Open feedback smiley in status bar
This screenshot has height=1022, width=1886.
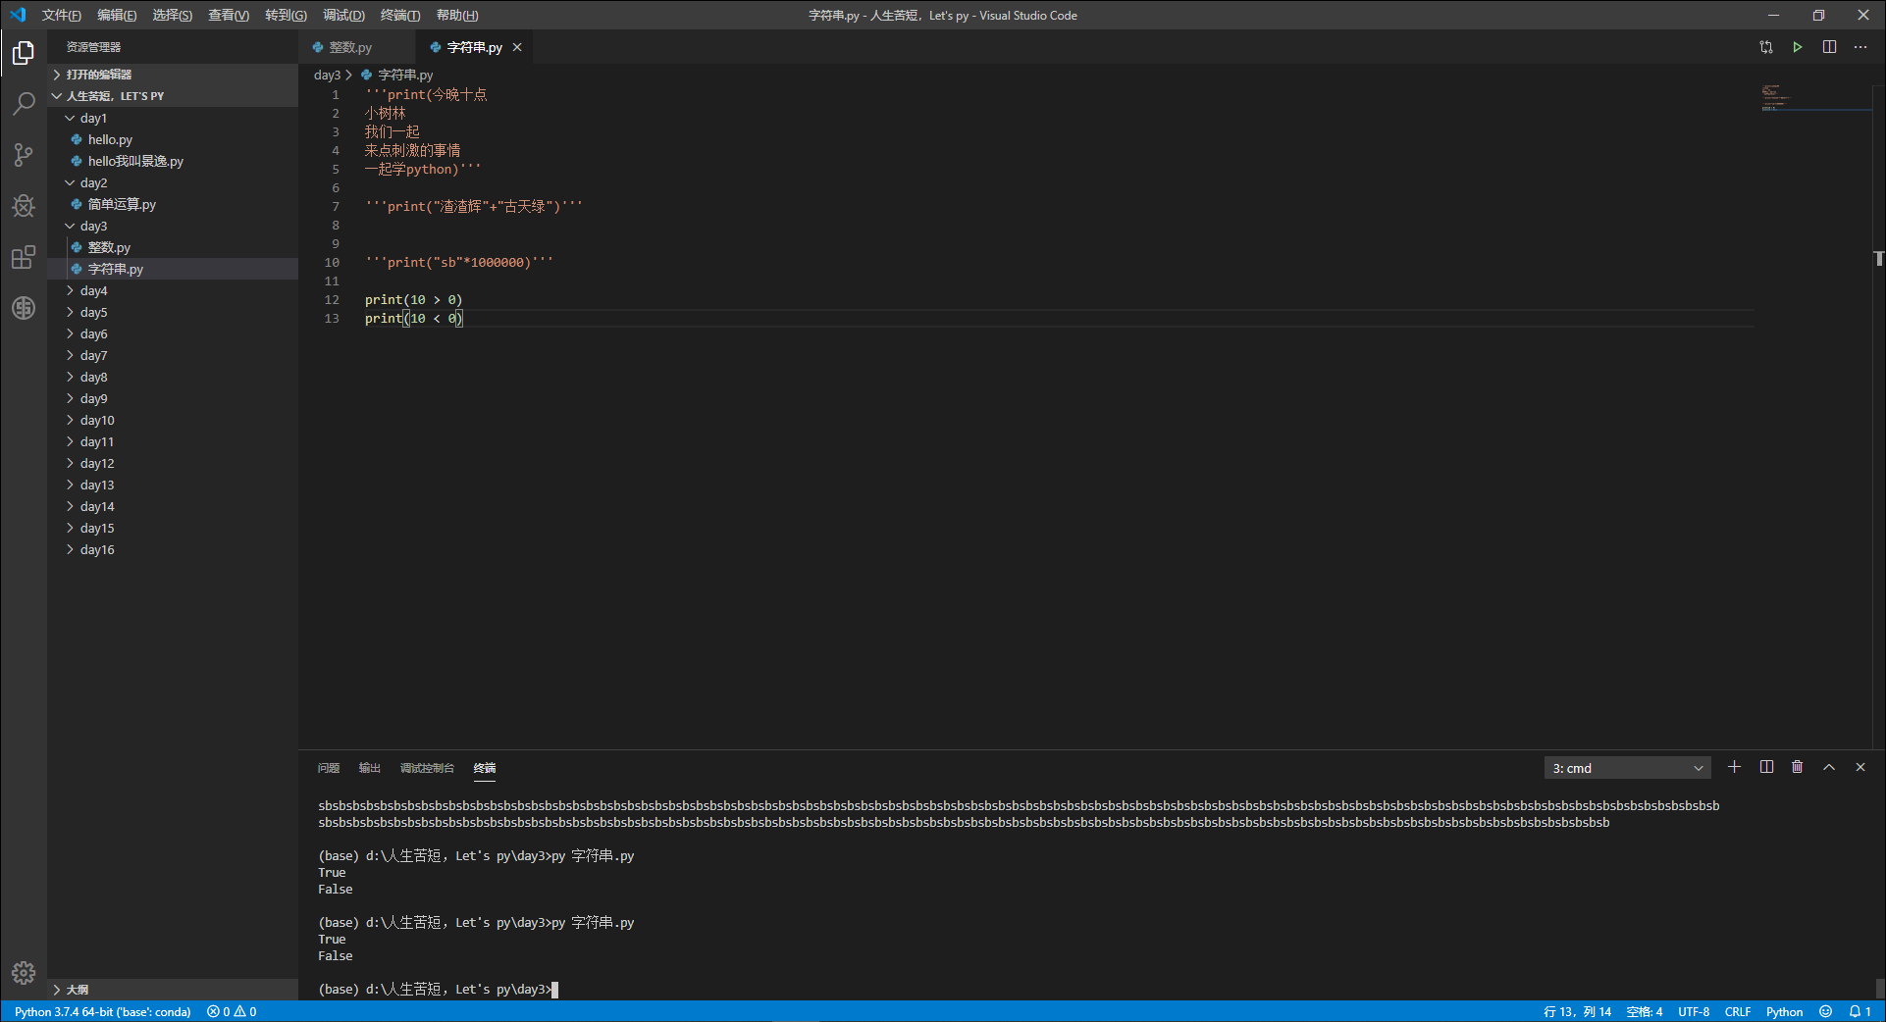[1825, 1011]
